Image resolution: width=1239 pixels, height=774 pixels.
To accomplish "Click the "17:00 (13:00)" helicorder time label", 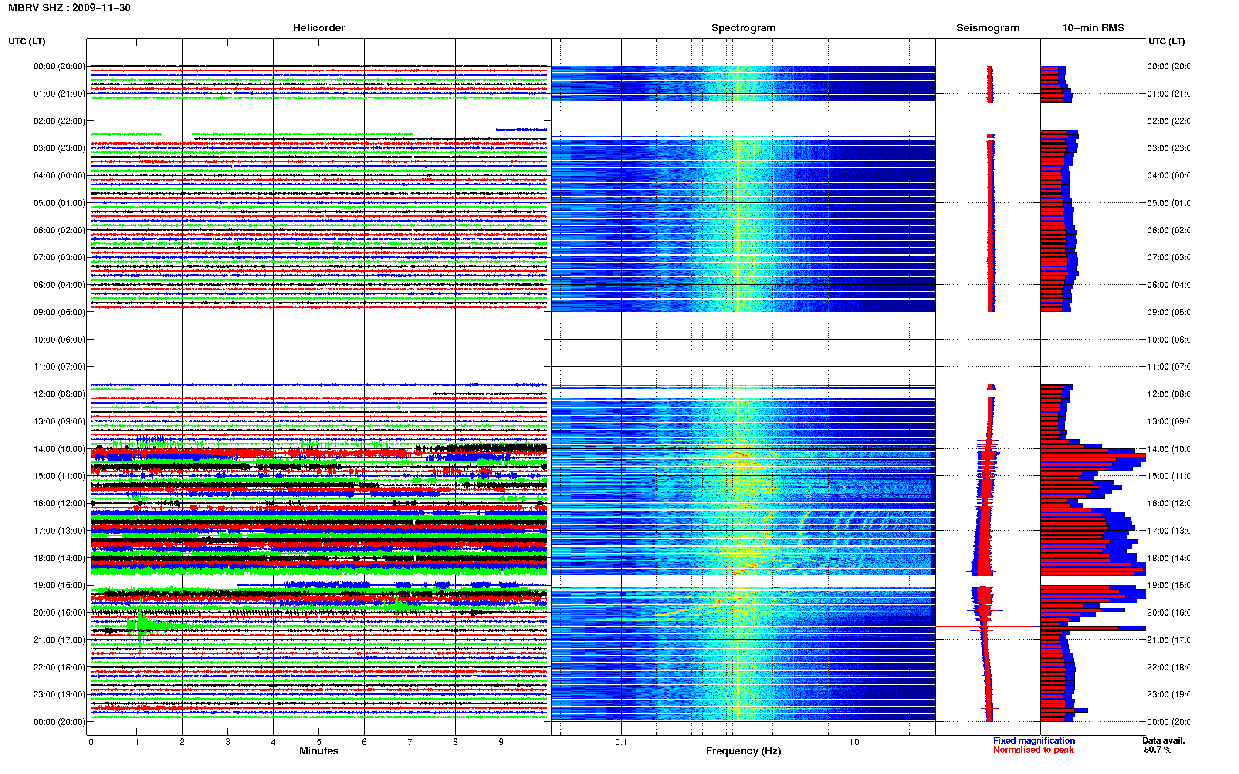I will 59,530.
